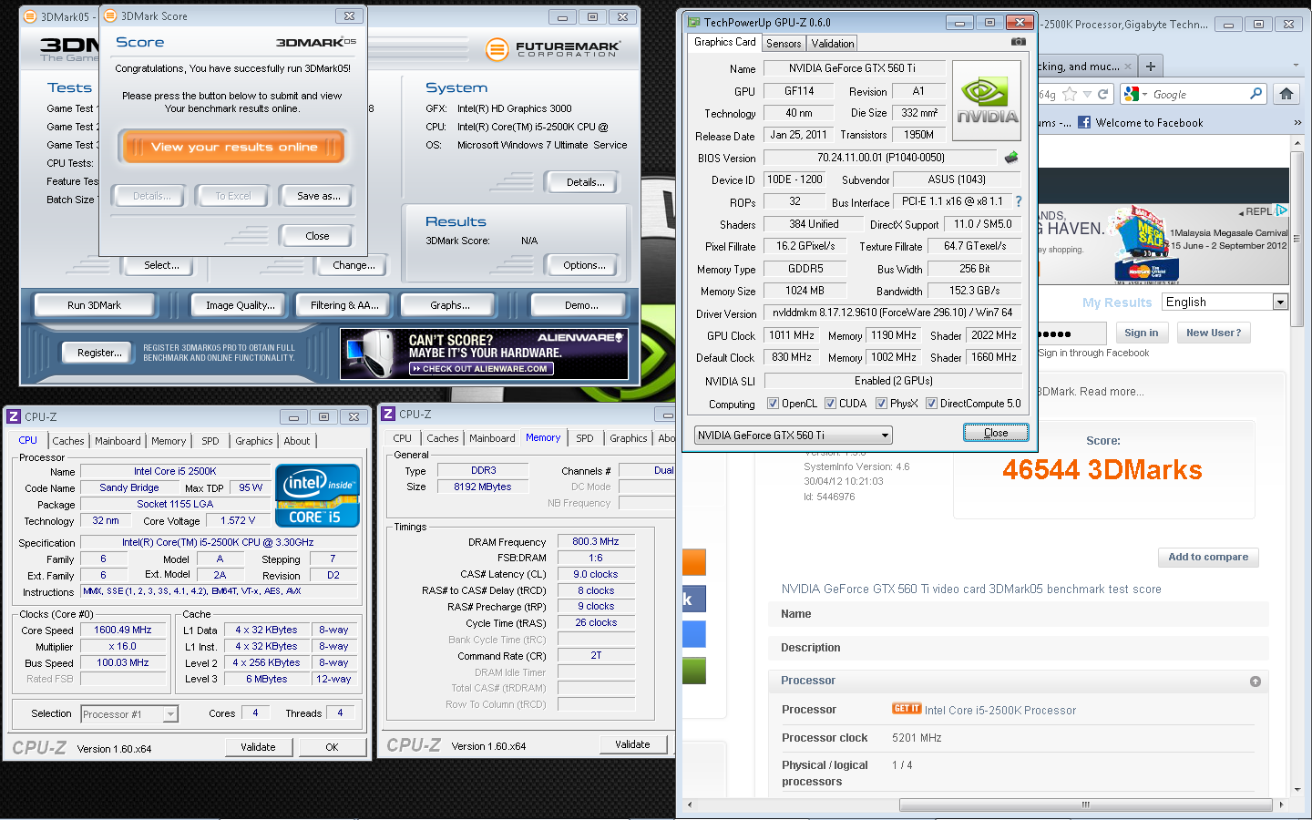Image resolution: width=1312 pixels, height=820 pixels.
Task: Open the Caches tab in the memory CPU-Z window
Action: [x=443, y=438]
